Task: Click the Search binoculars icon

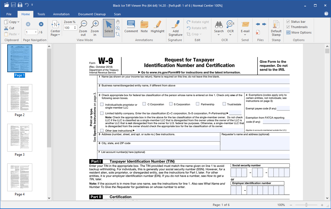Action: pyautogui.click(x=219, y=24)
